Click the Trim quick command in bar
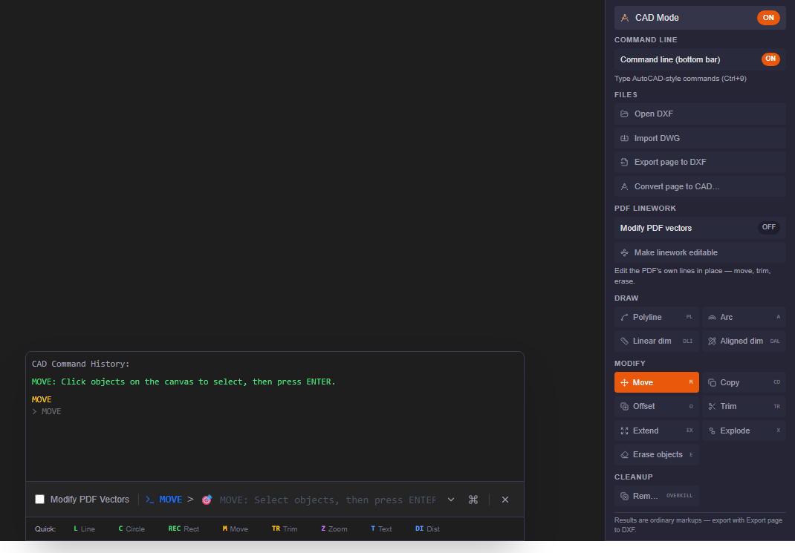 pos(285,529)
